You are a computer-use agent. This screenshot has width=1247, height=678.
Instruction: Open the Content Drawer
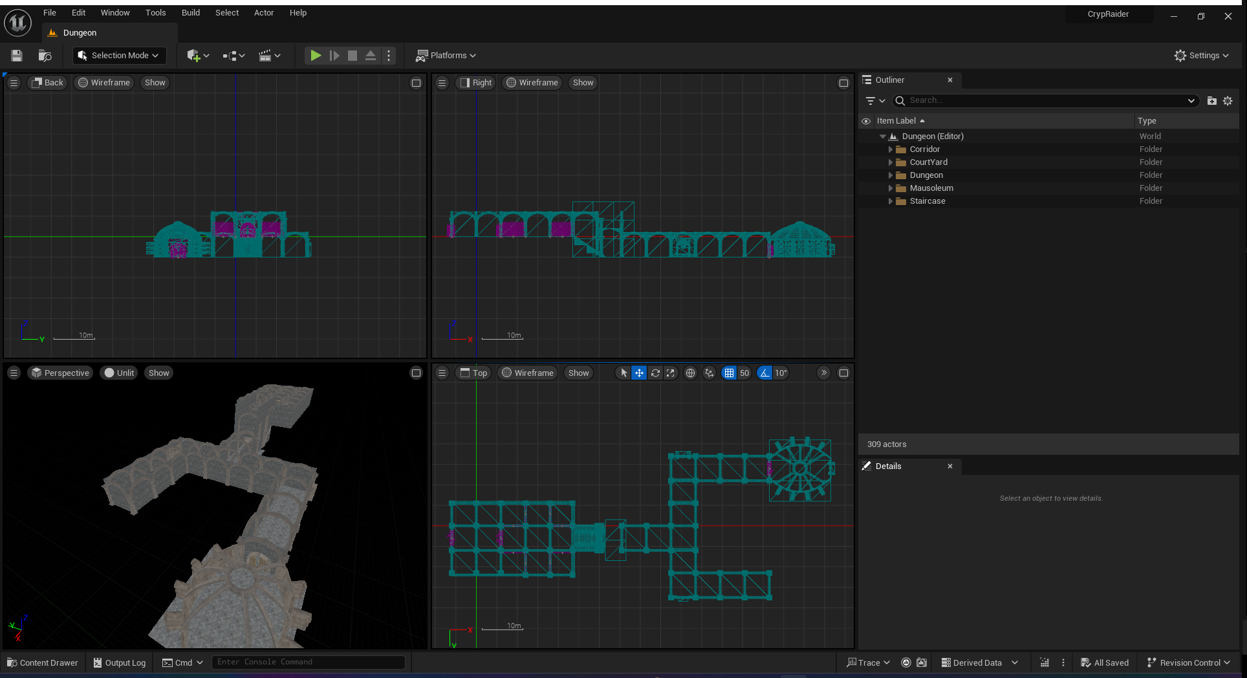[43, 662]
